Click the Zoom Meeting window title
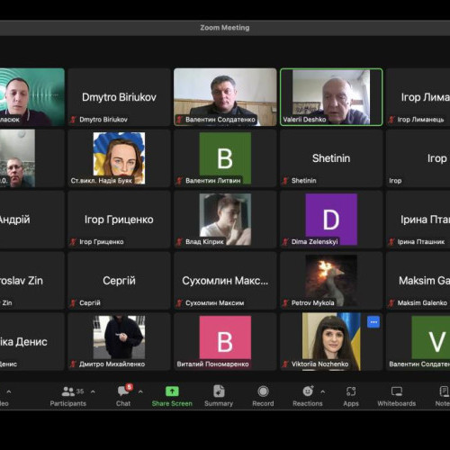The height and width of the screenshot is (450, 450). click(x=225, y=28)
